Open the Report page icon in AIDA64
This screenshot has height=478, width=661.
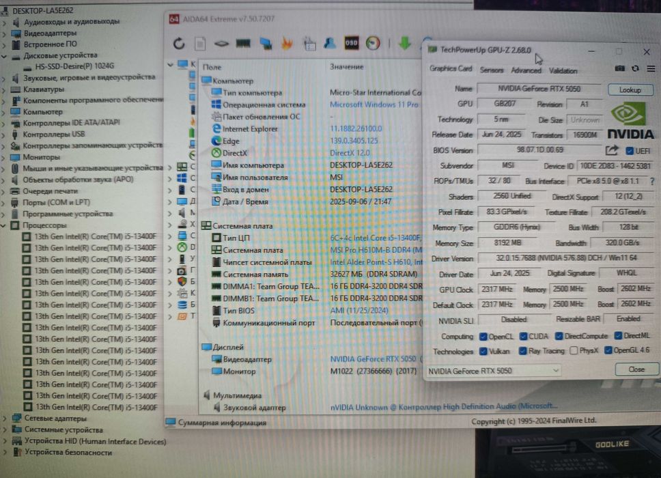(200, 44)
